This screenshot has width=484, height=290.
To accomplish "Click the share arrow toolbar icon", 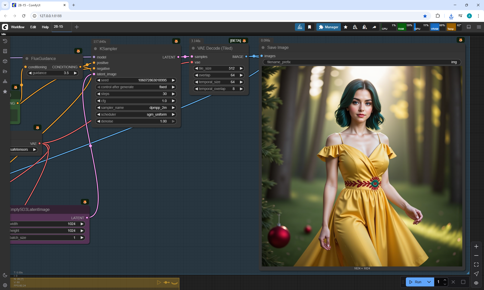I will pos(374,27).
